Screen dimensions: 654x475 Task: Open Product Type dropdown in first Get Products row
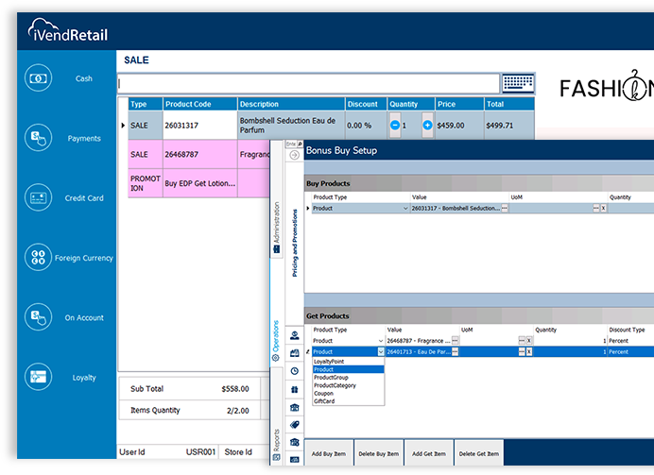pyautogui.click(x=381, y=340)
